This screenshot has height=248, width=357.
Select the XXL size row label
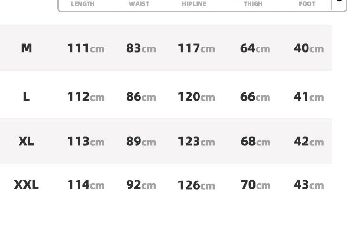pyautogui.click(x=26, y=185)
